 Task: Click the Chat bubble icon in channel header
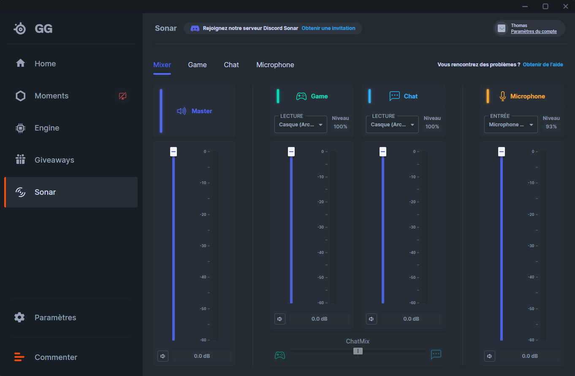pyautogui.click(x=394, y=96)
